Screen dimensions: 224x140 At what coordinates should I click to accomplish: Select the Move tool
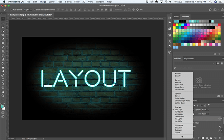(3, 18)
